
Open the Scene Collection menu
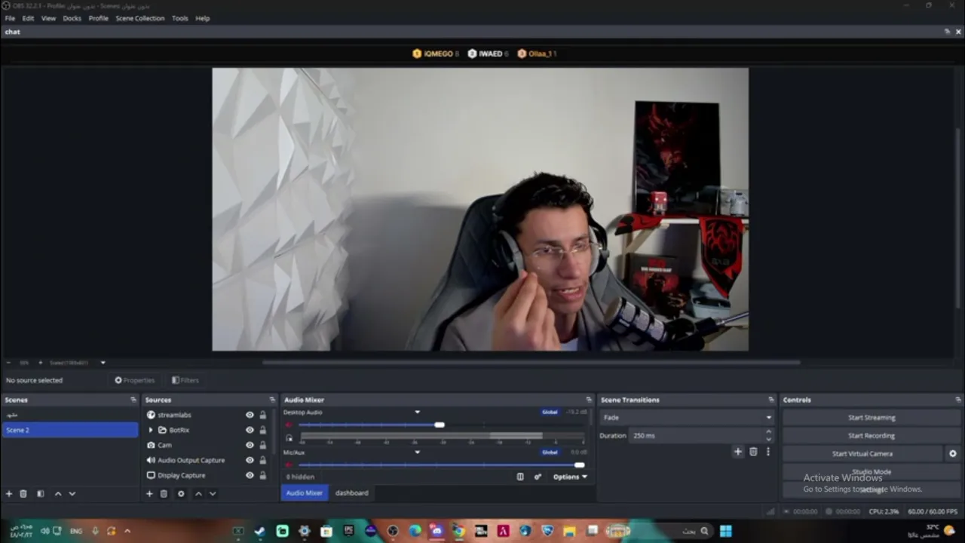pyautogui.click(x=139, y=18)
